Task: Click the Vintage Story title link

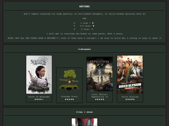Action: 69,96
